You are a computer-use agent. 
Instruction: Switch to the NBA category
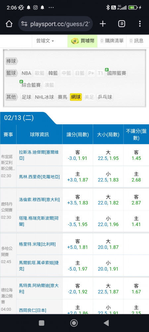tap(26, 73)
